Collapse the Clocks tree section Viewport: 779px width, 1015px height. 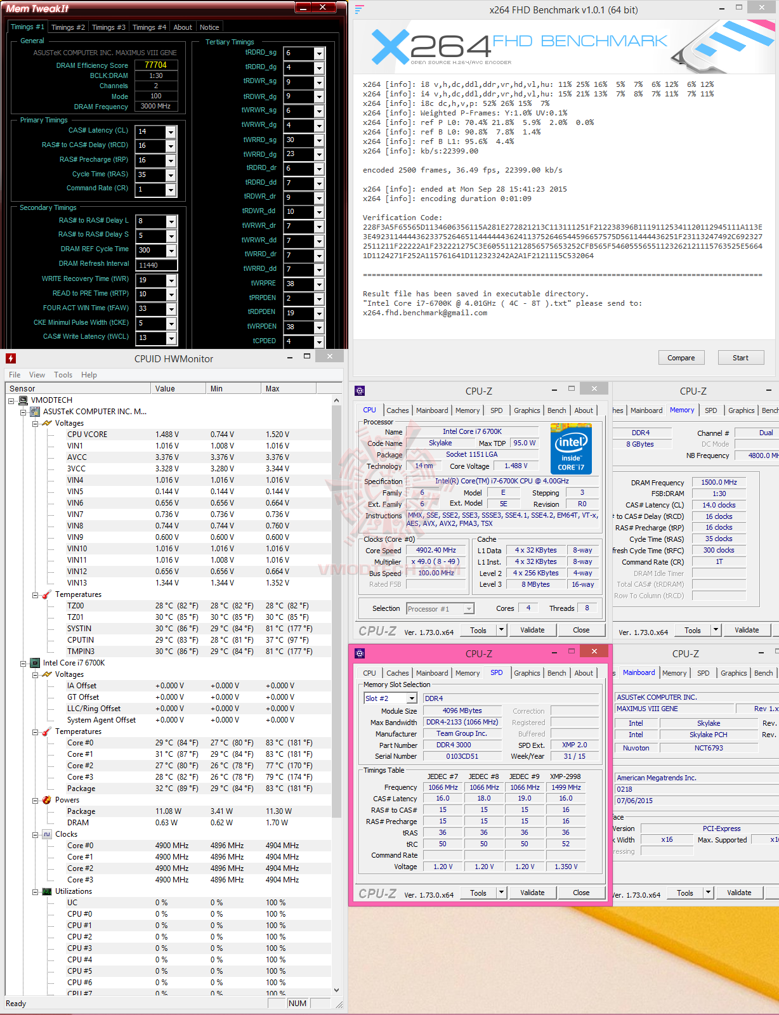point(36,835)
